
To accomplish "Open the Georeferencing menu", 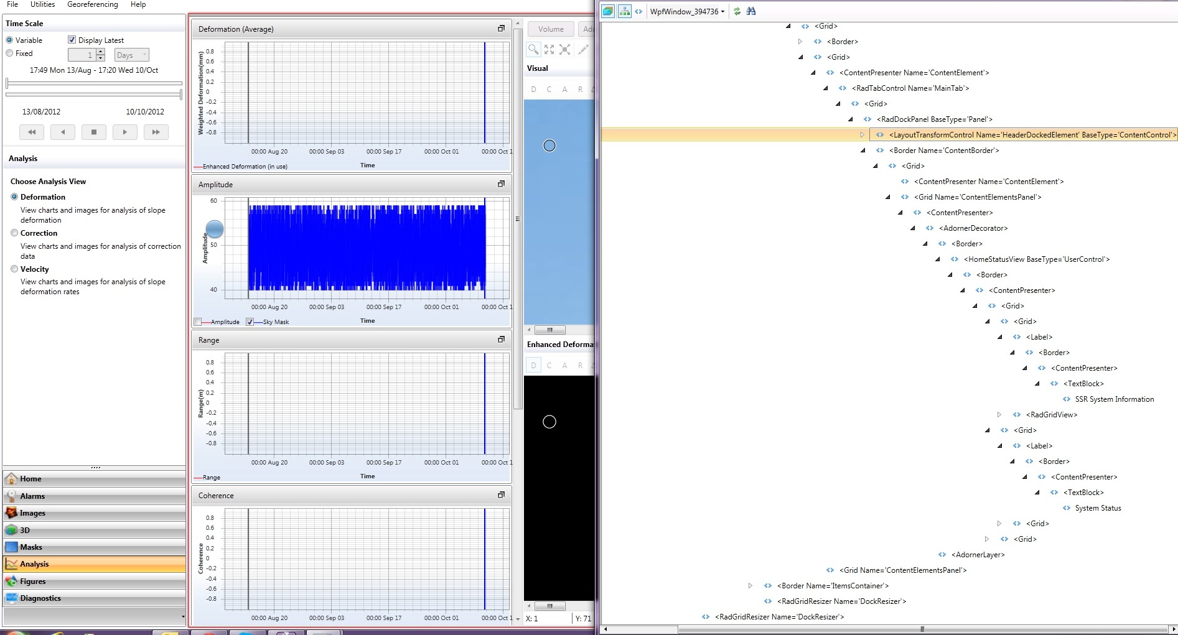I will 92,4.
